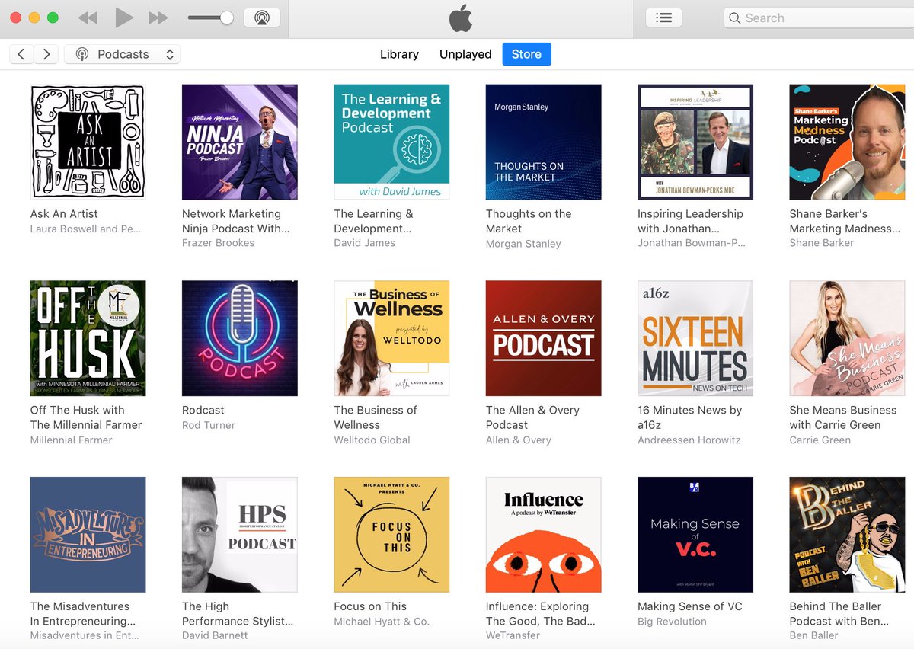Click 'Shane Barker's Marketing Madness...' title
This screenshot has height=649, width=914.
click(x=845, y=221)
